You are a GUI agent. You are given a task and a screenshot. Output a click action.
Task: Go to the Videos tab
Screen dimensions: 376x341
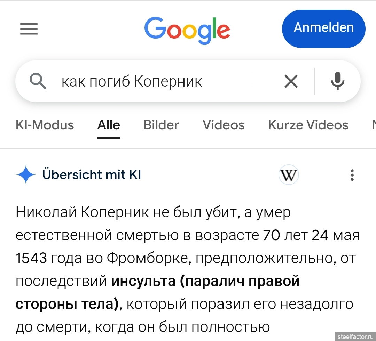[224, 125]
